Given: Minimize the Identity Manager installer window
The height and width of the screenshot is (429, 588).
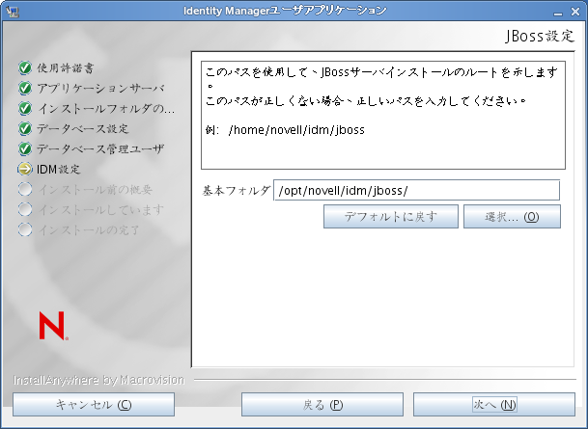Looking at the screenshot, I should click(x=558, y=12).
